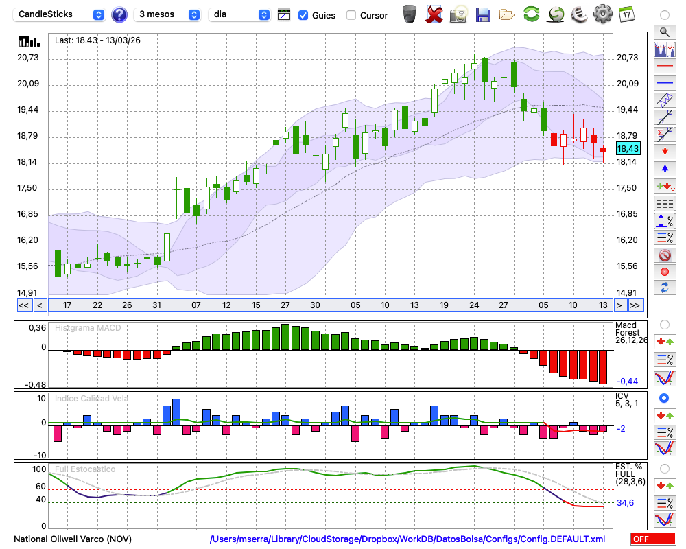Click the green plus red arrow tool

click(665, 186)
